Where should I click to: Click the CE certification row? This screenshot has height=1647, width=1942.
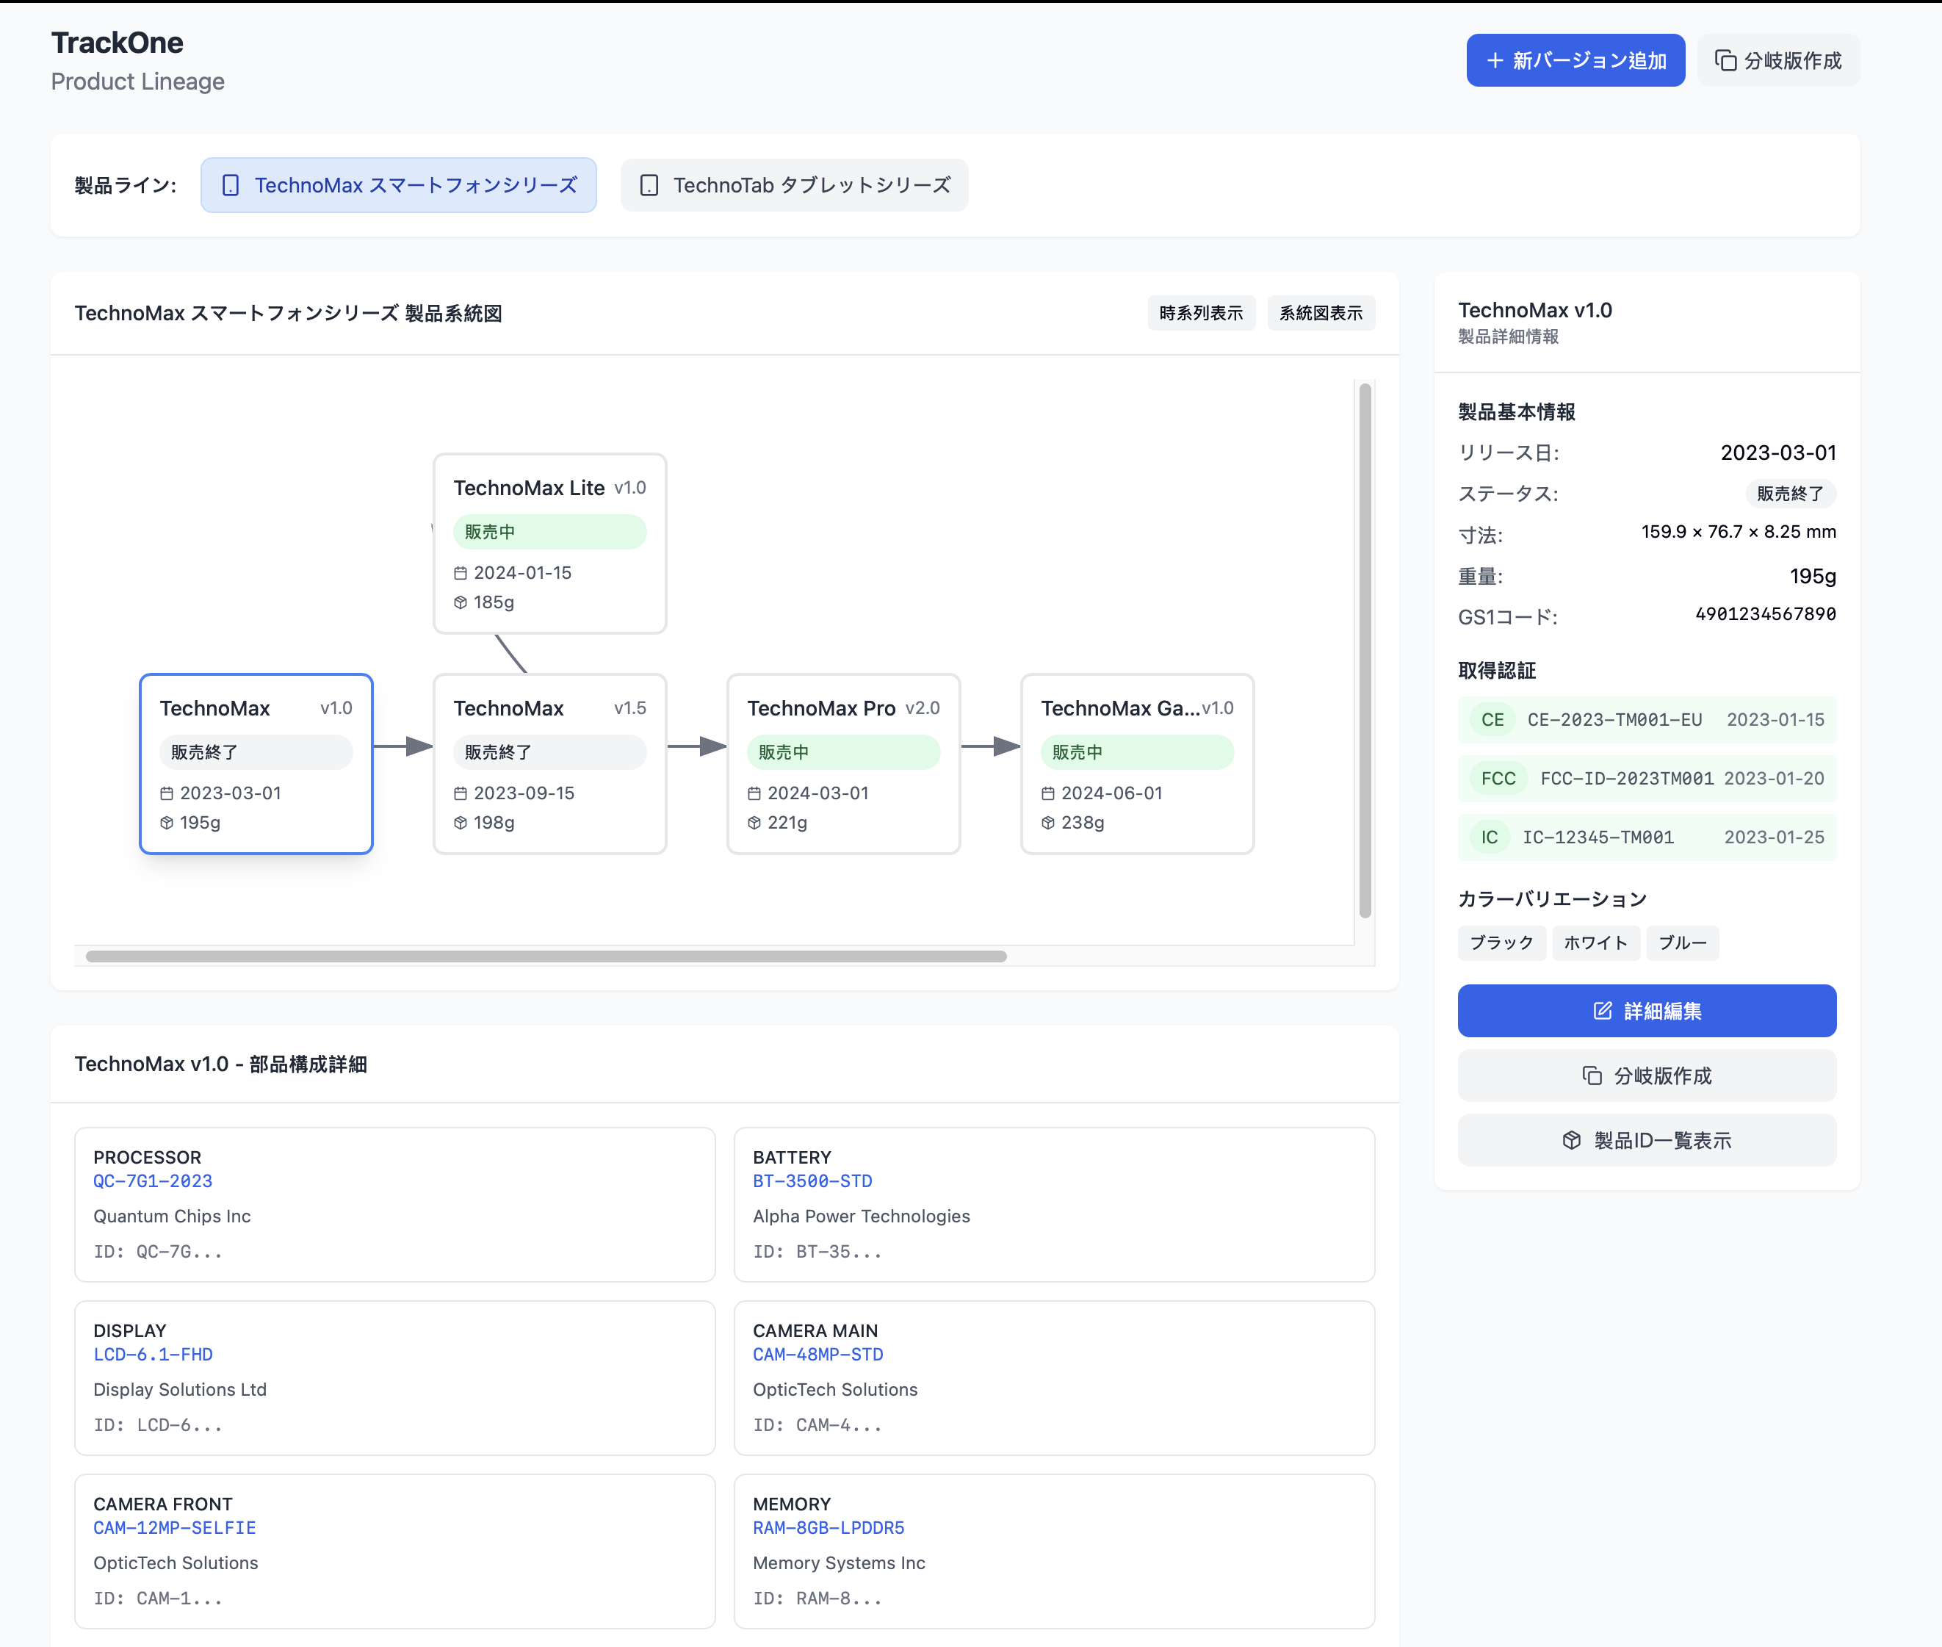pos(1647,720)
